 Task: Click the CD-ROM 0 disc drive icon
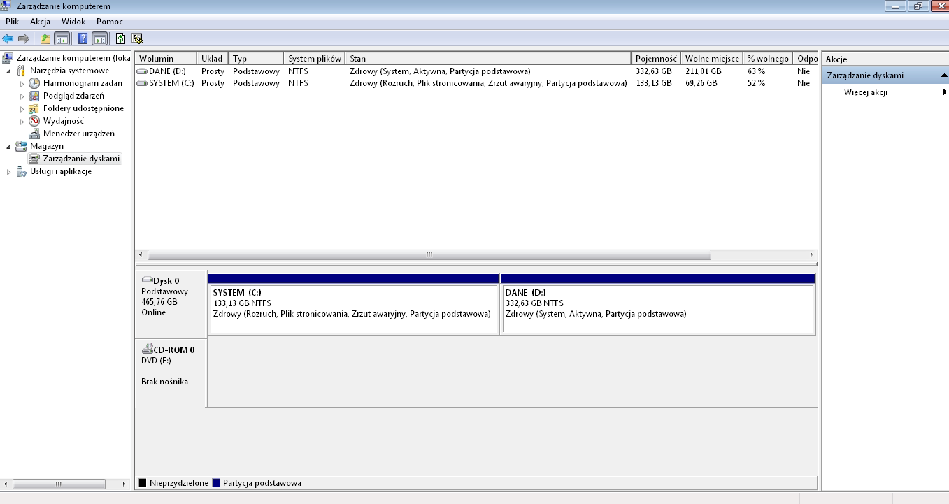147,349
